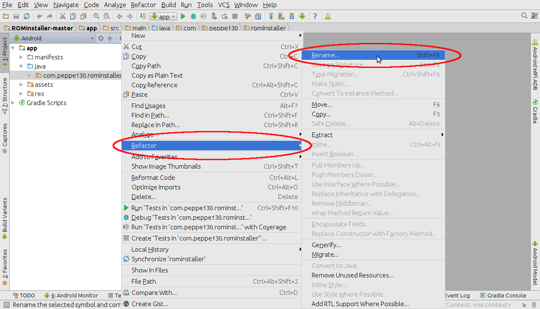Choose Copy Path from context menu
540x309 pixels.
(211, 66)
